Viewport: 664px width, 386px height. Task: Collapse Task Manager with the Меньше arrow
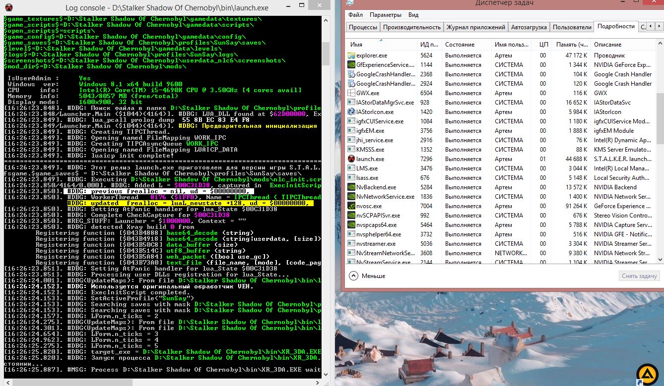(x=353, y=276)
